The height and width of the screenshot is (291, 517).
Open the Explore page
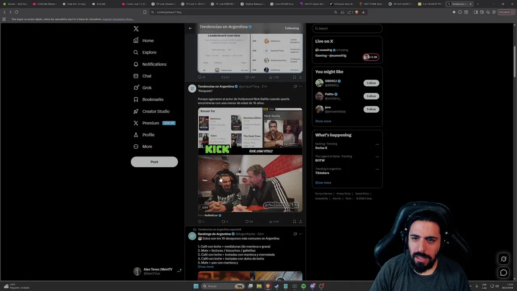[145, 52]
